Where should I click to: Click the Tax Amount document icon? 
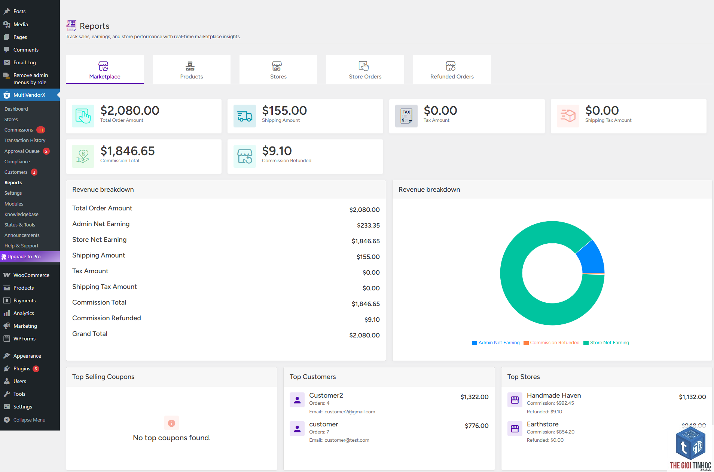406,116
